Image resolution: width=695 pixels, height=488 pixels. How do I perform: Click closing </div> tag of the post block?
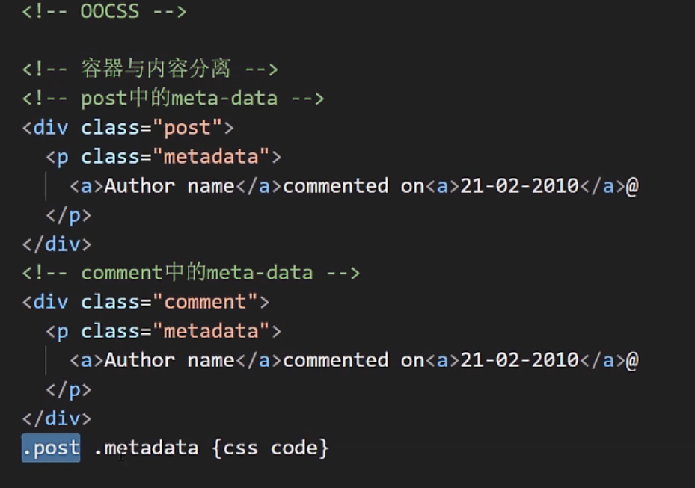point(57,244)
